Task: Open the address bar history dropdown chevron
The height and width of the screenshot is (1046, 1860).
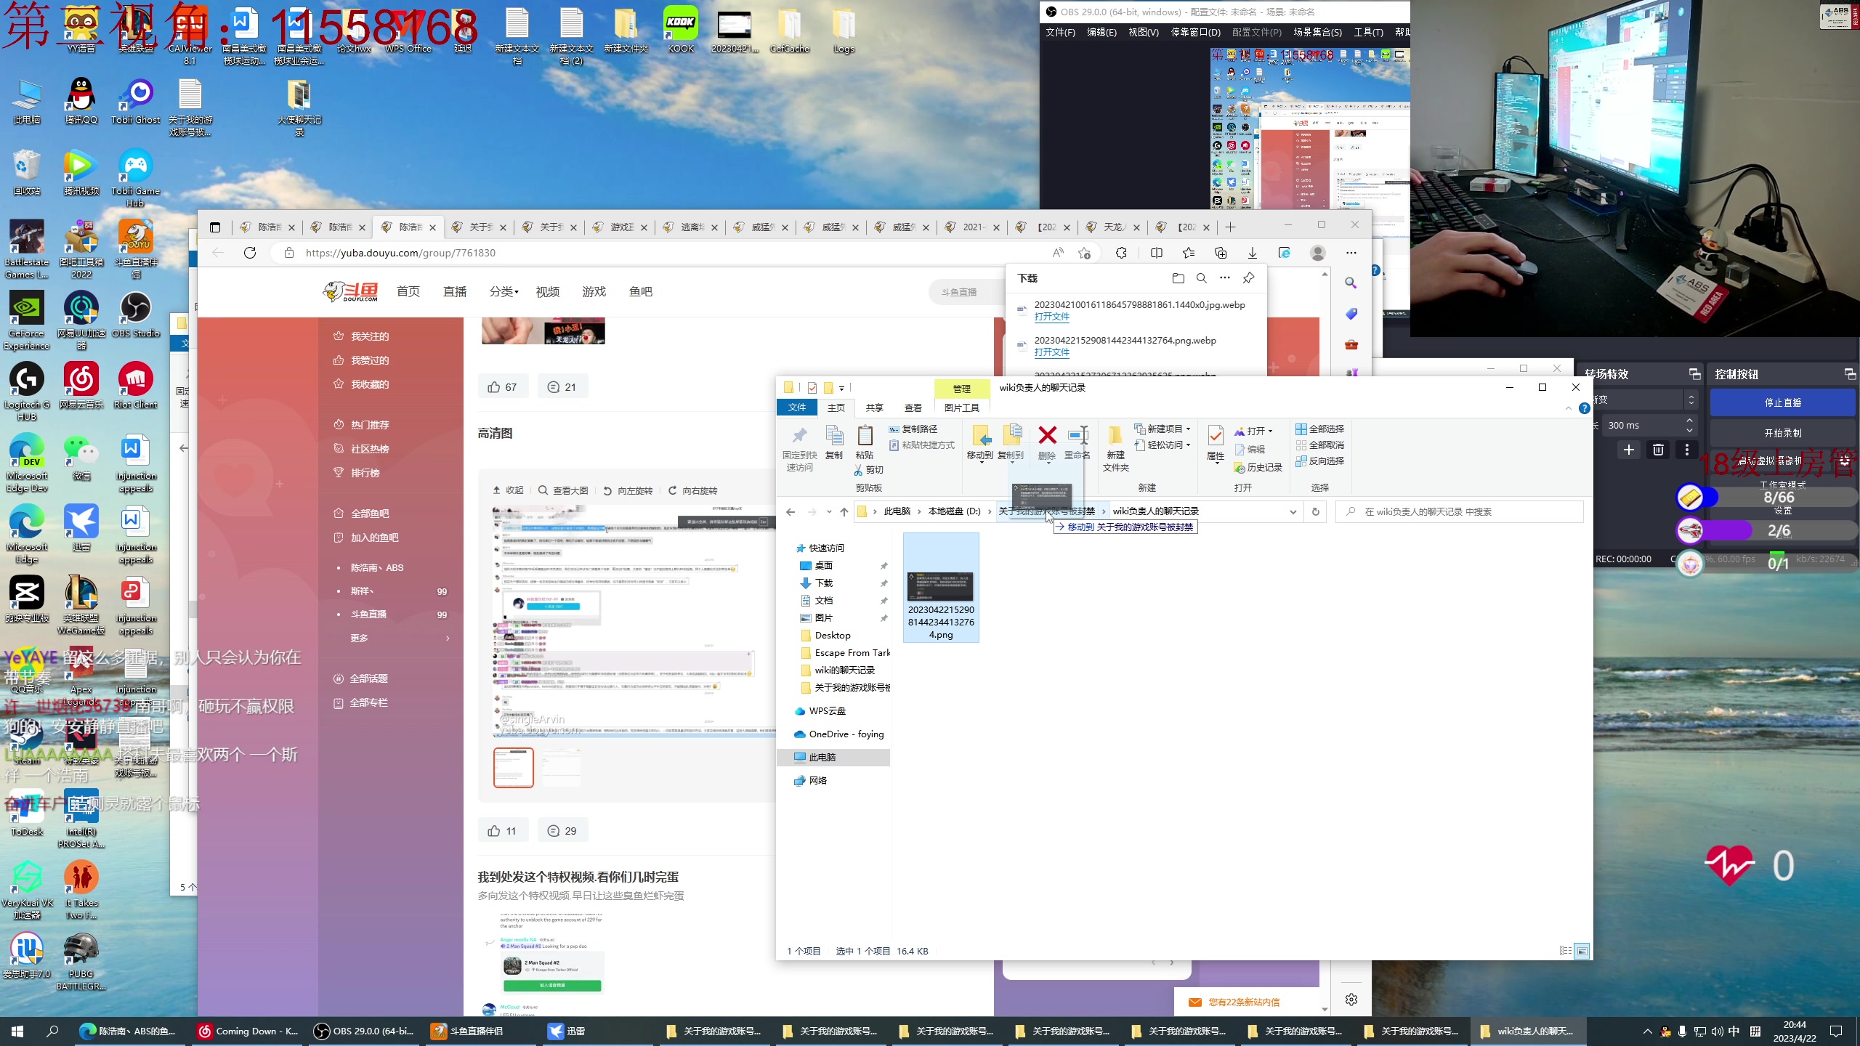Action: [x=1293, y=511]
